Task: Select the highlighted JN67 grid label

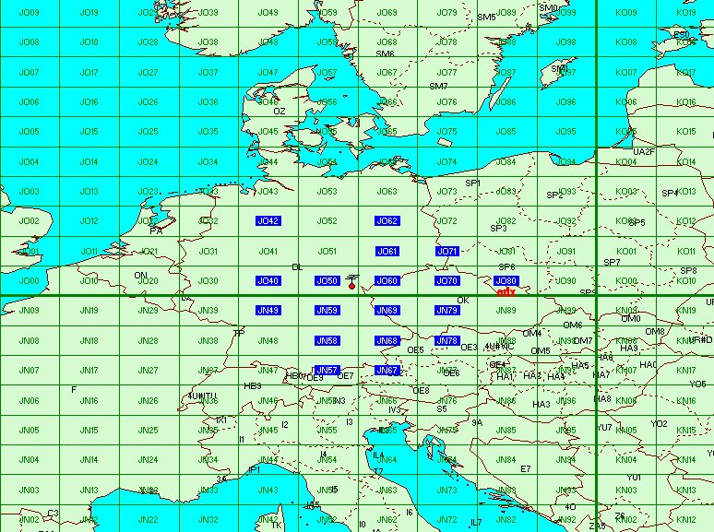Action: [387, 370]
